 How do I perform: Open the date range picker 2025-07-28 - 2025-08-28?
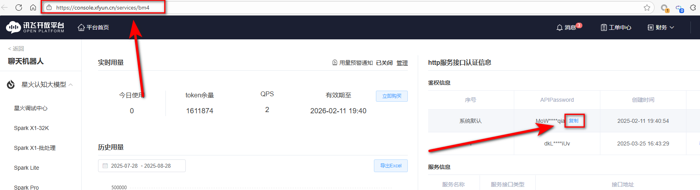click(142, 166)
